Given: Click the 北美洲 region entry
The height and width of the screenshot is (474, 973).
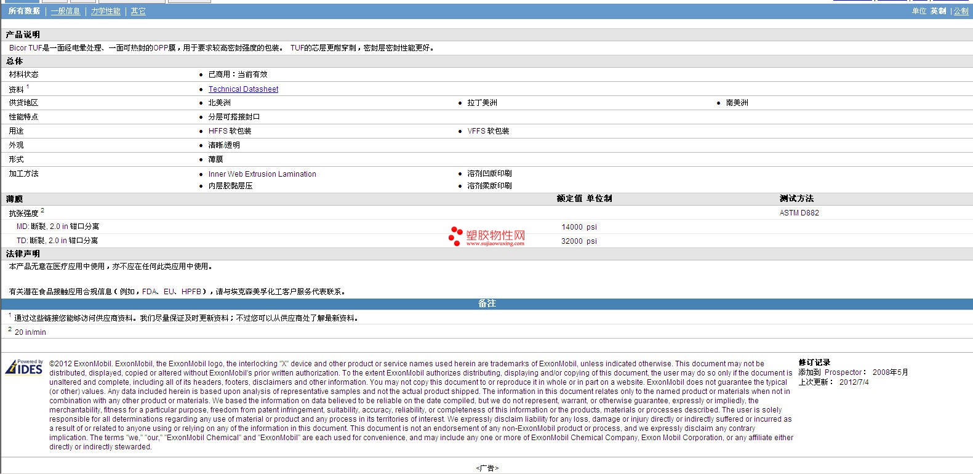Looking at the screenshot, I should pyautogui.click(x=220, y=103).
